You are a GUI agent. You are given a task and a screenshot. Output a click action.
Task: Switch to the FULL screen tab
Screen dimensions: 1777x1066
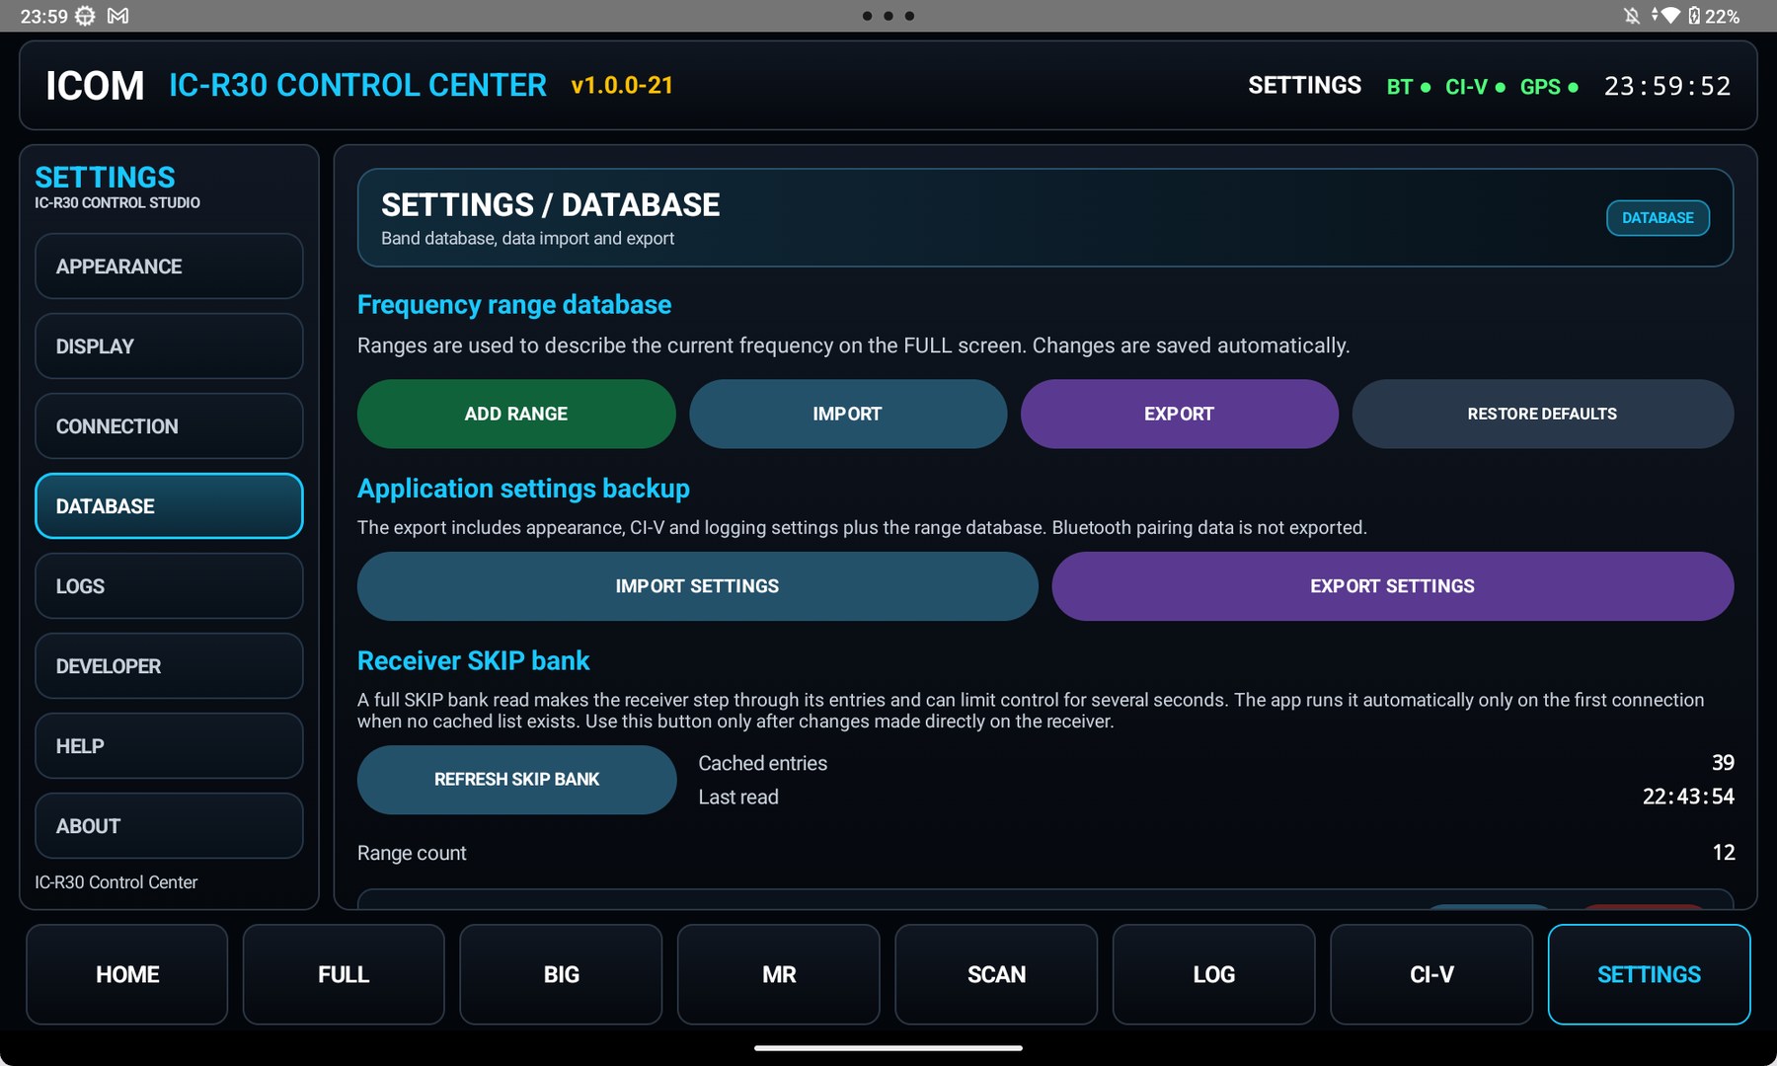click(x=344, y=974)
